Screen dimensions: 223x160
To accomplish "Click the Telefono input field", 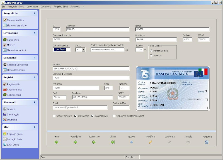I will pos(93,97).
